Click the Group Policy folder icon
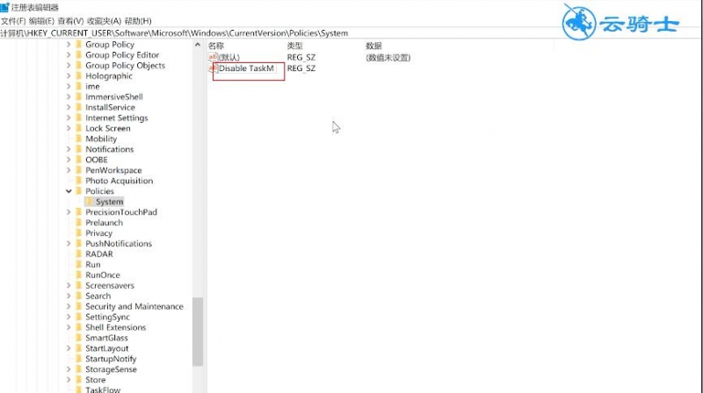This screenshot has height=393, width=703. tap(79, 45)
